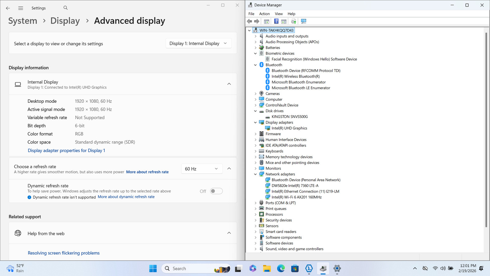Click the Show/Hide Action Pane toolbar icon
The image size is (490, 276).
tap(284, 21)
